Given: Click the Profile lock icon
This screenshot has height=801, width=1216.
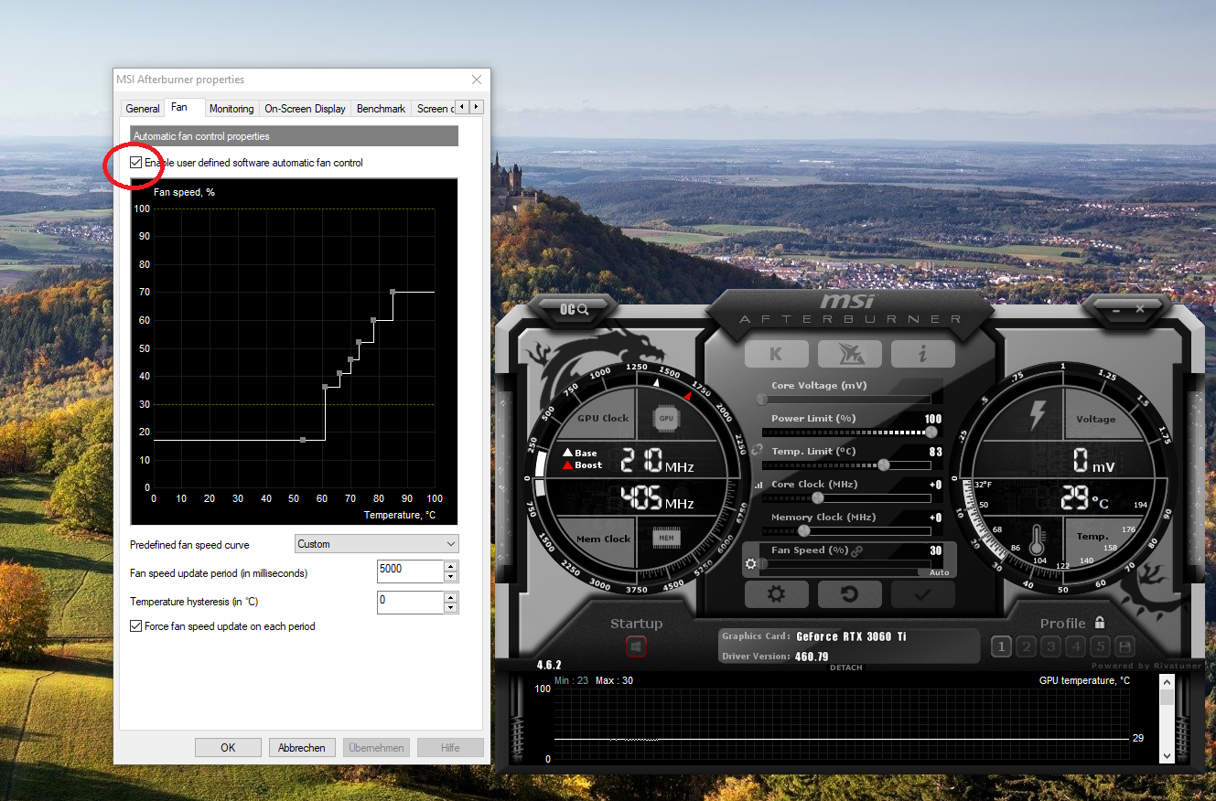Looking at the screenshot, I should [1100, 623].
